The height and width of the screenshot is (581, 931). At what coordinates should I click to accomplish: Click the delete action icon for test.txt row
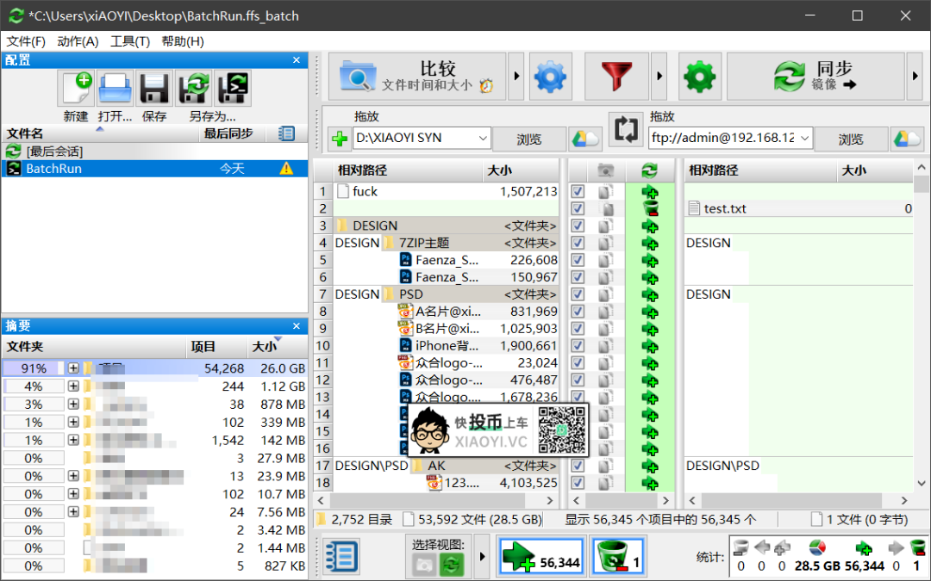click(x=650, y=208)
